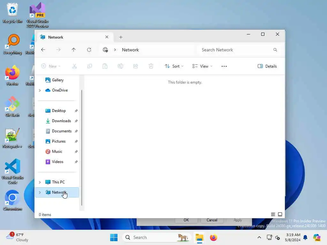
Task: Expand the OneDrive tree node
Action: 40,90
